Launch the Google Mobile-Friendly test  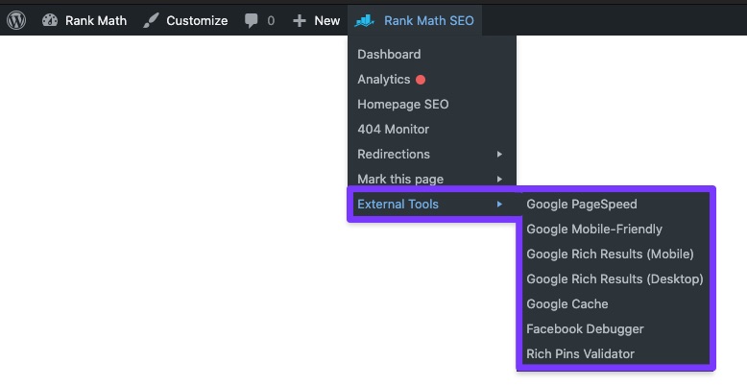click(593, 230)
